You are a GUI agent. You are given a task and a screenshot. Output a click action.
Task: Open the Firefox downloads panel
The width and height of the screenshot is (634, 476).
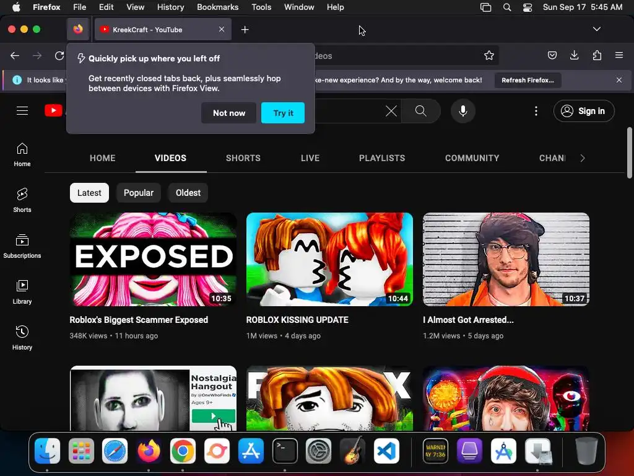(574, 55)
